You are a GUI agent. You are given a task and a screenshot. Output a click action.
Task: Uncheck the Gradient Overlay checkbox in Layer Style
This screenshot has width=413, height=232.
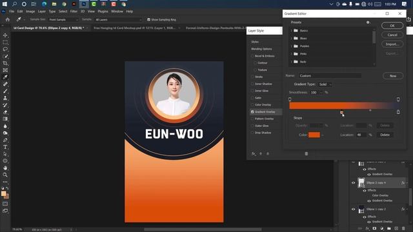[x=252, y=111]
